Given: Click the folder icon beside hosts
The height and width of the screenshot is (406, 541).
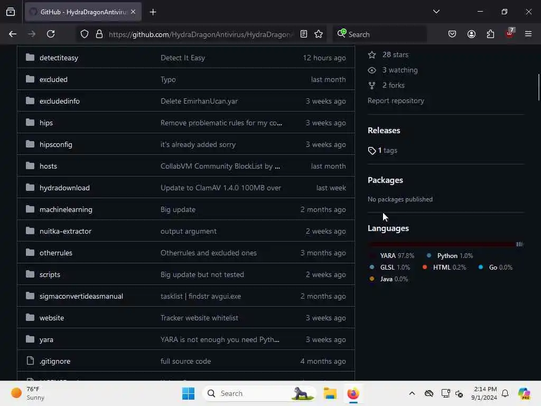Looking at the screenshot, I should click(30, 165).
